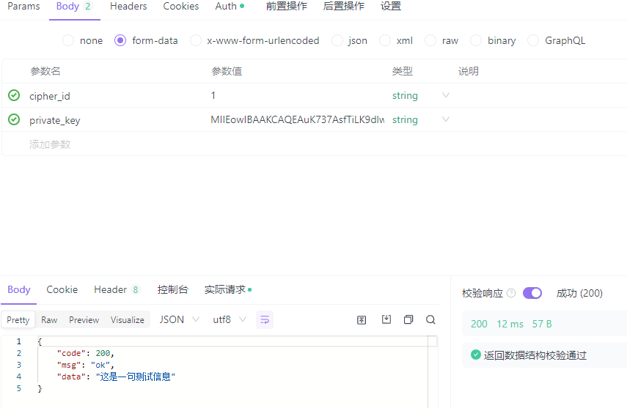Click help icon next to 校验响应
This screenshot has width=627, height=408.
tap(511, 293)
